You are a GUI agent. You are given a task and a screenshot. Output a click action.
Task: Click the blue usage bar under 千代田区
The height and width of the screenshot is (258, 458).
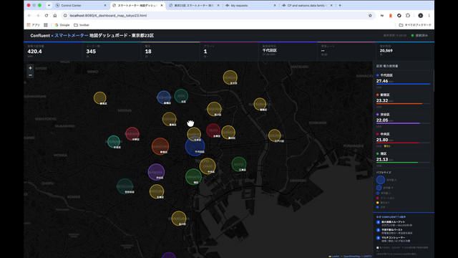point(403,84)
